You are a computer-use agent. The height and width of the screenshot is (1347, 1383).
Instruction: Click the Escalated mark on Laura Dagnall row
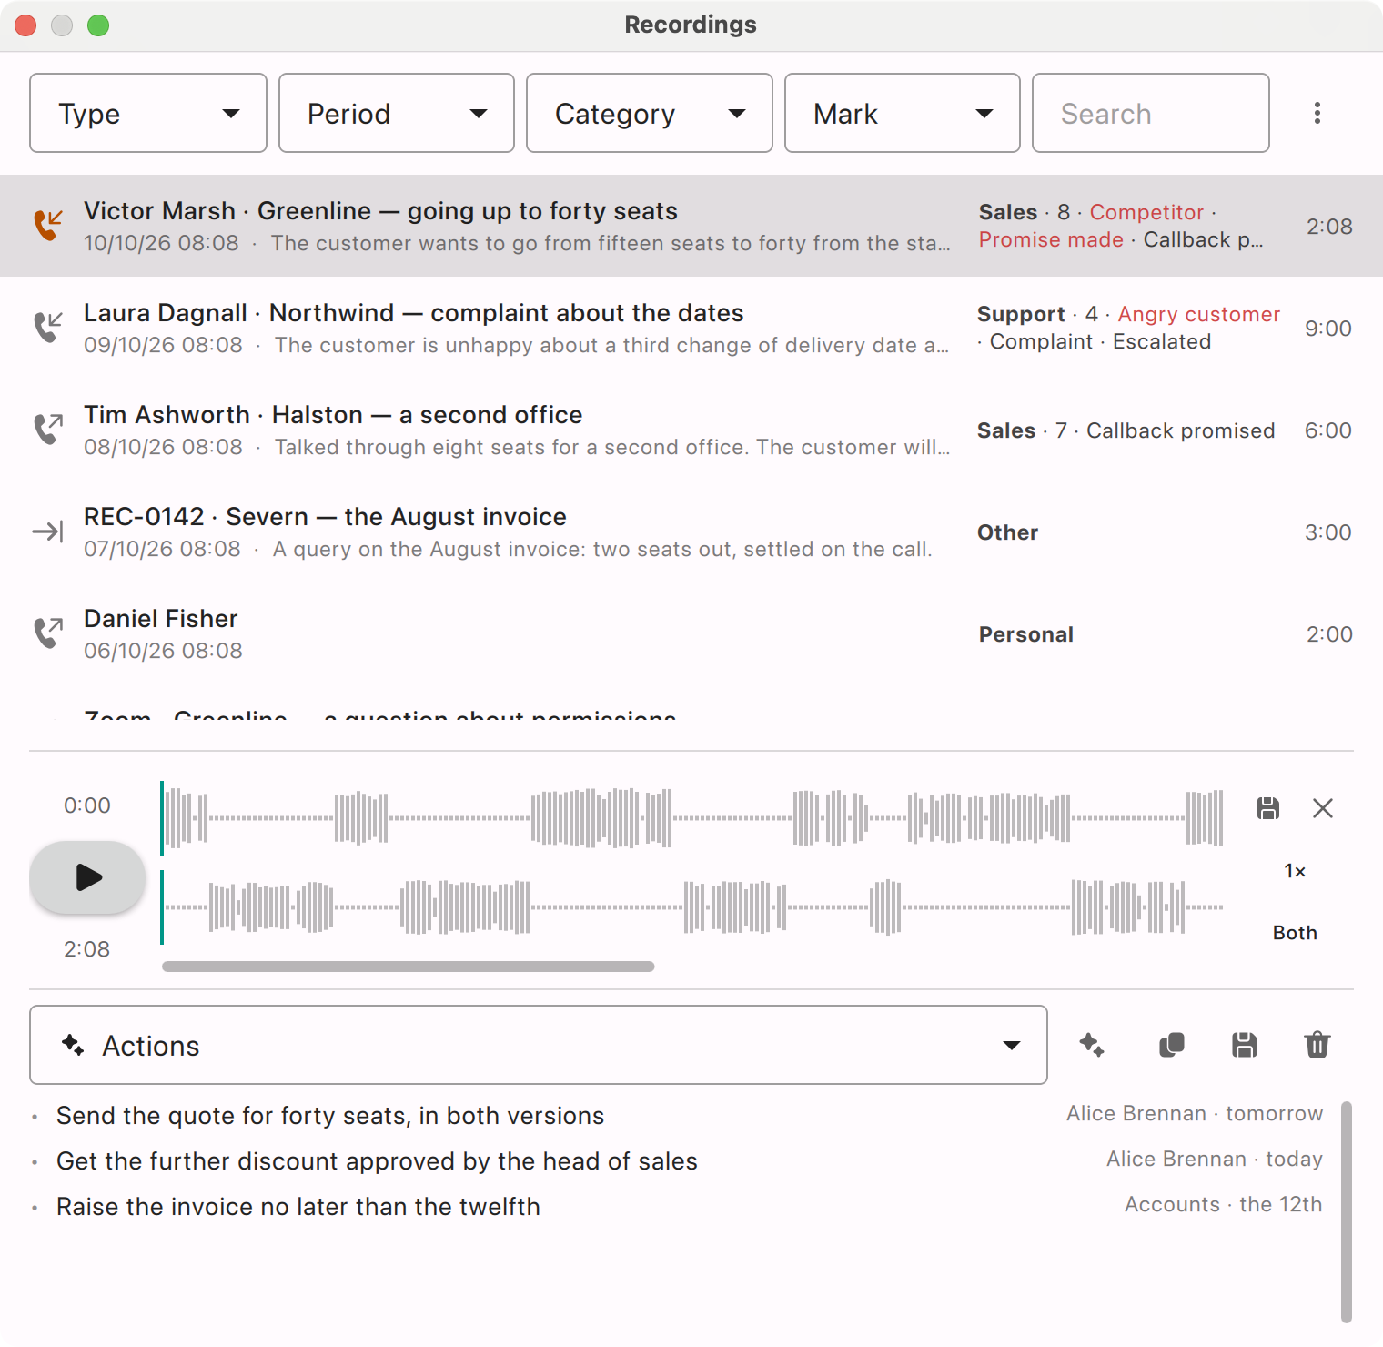tap(1162, 341)
